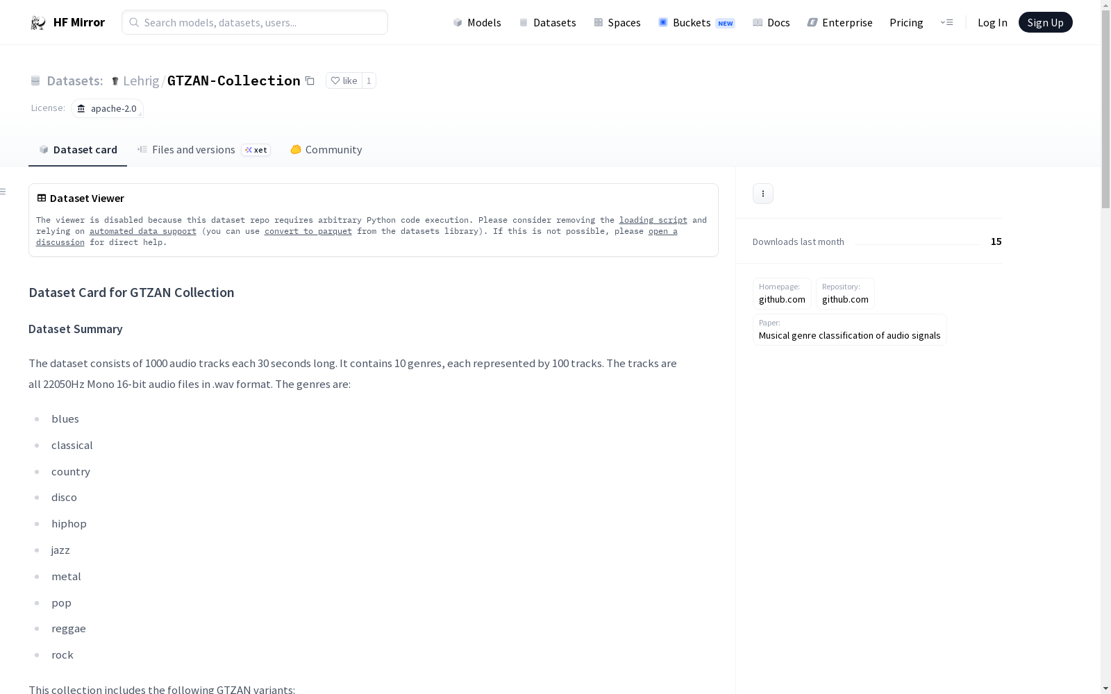Click the search magnifier icon
Screen dimensions: 1111x694
click(134, 22)
